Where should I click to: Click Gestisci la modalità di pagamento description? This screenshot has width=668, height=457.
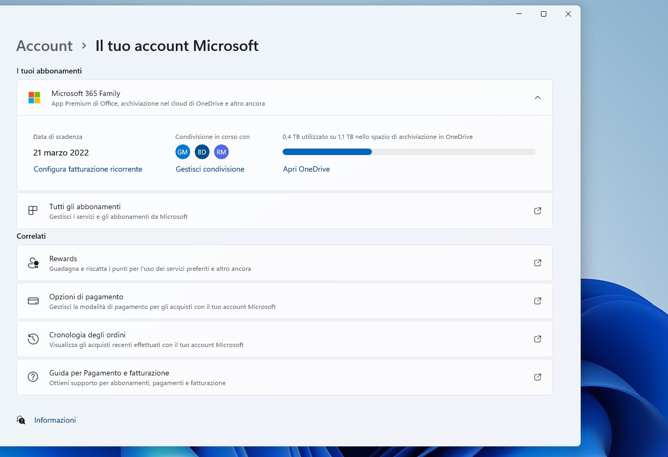click(162, 307)
